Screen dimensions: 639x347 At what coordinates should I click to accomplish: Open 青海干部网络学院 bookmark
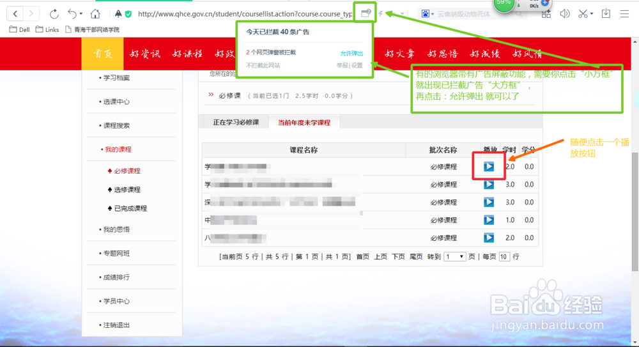pos(92,29)
